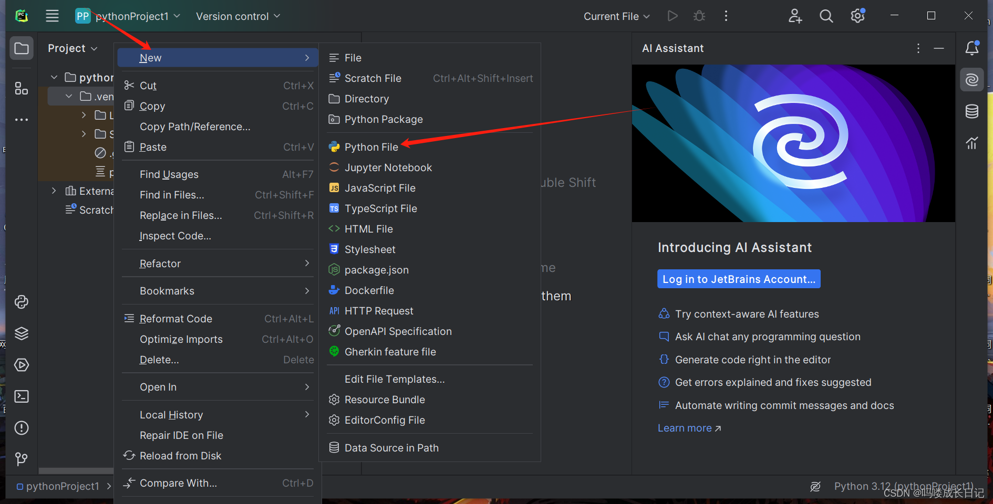This screenshot has height=504, width=993.
Task: Choose Cut from context menu
Action: click(218, 86)
